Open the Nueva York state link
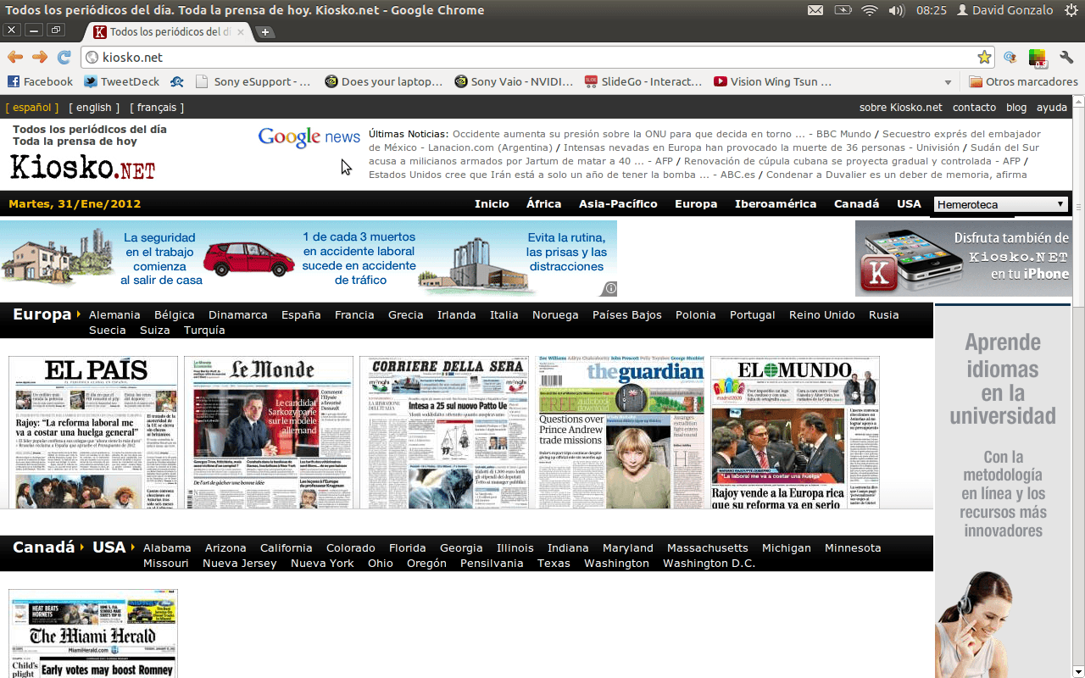Image resolution: width=1085 pixels, height=678 pixels. point(322,564)
